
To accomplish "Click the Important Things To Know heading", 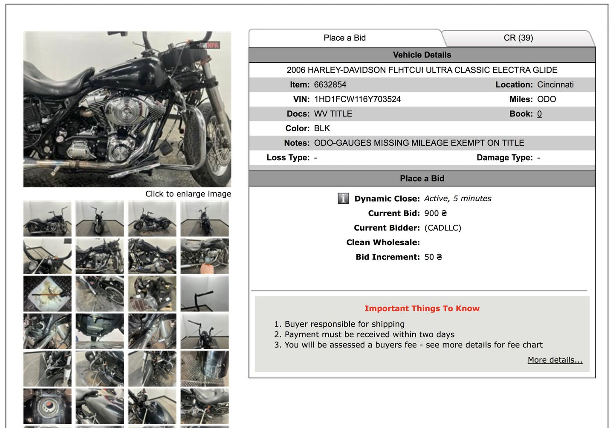I will tap(422, 308).
